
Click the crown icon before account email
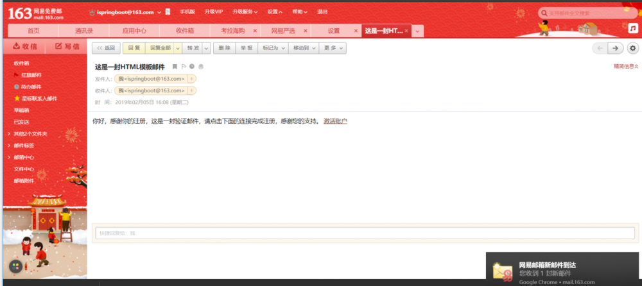(x=92, y=12)
